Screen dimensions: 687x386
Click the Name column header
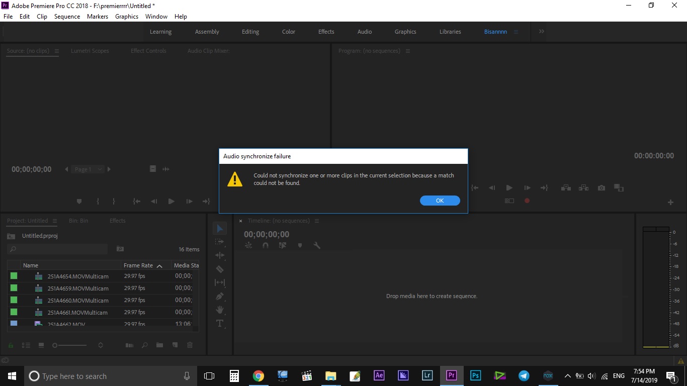click(31, 265)
